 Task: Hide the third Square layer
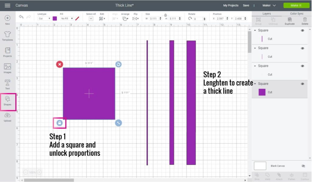(303, 66)
